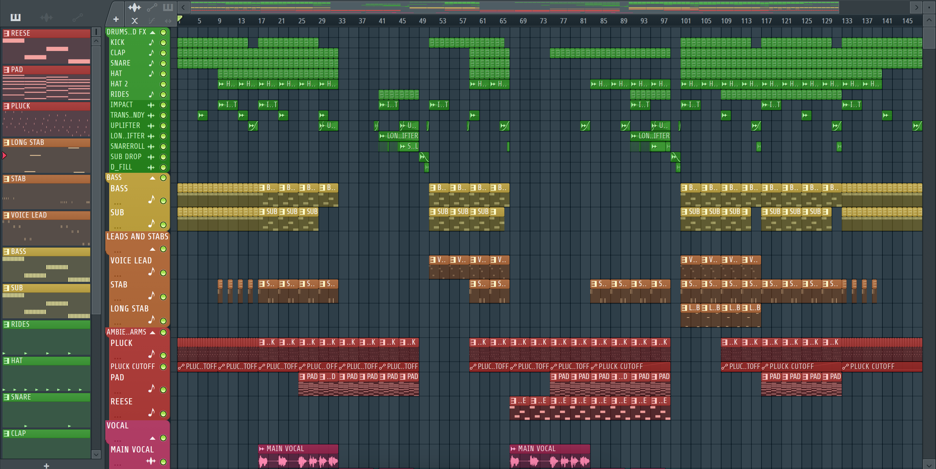Screen dimensions: 936x469
Task: Show pattern clips in the picker panel
Action: pos(16,17)
